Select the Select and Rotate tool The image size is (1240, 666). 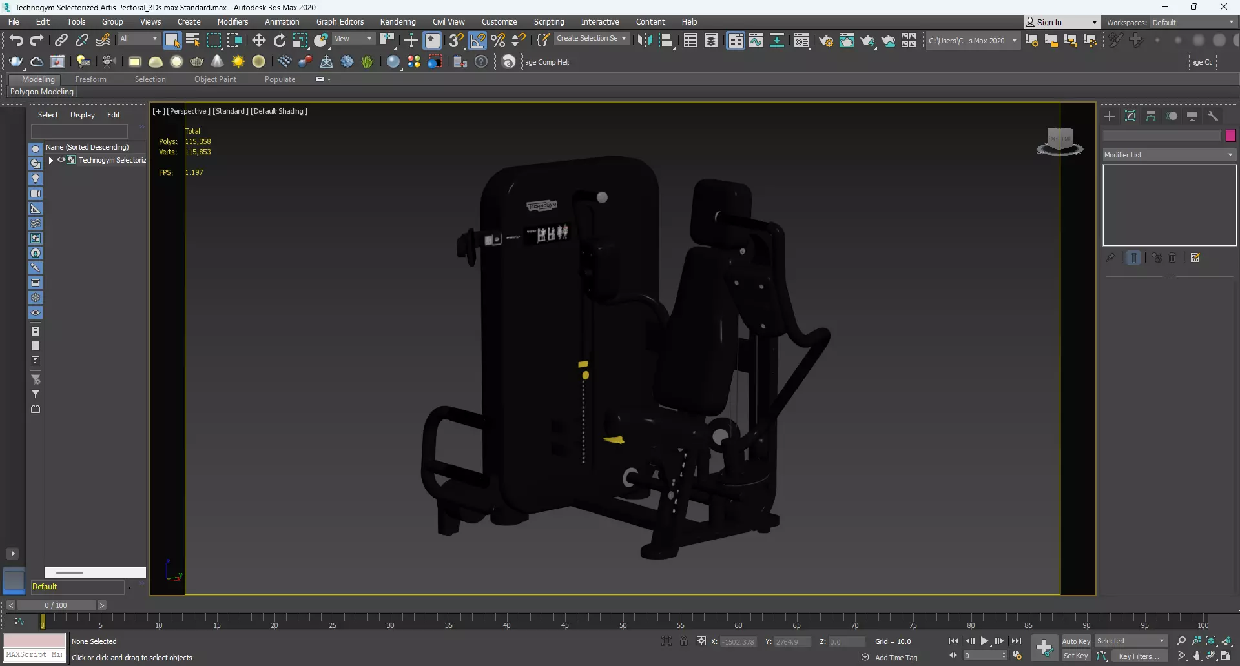[280, 40]
